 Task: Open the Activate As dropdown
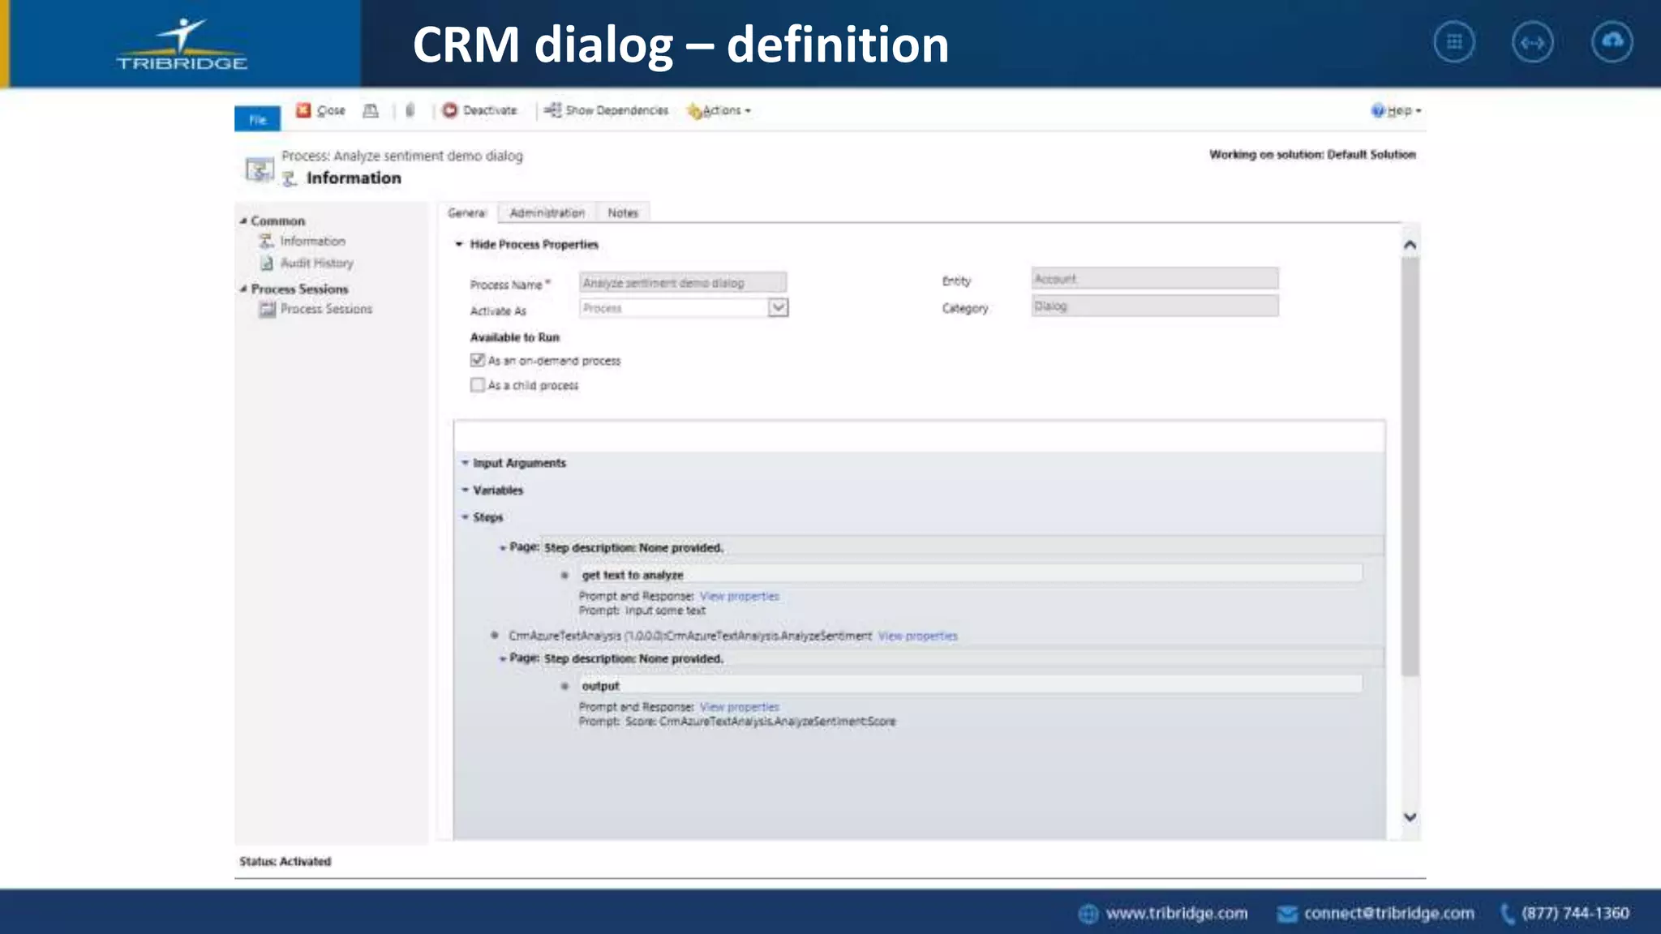pos(778,307)
